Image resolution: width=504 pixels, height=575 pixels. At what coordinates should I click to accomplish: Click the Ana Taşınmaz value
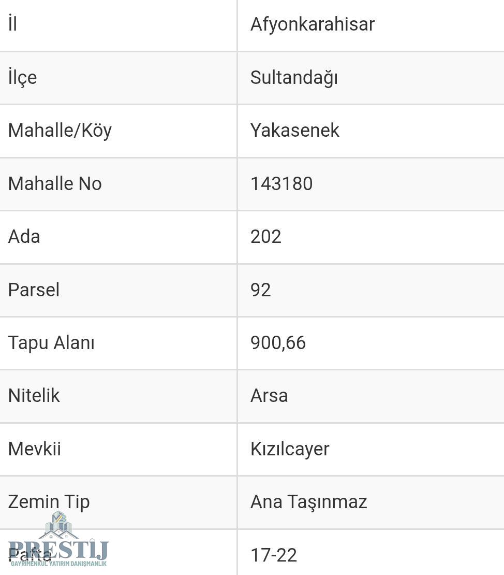tap(308, 502)
